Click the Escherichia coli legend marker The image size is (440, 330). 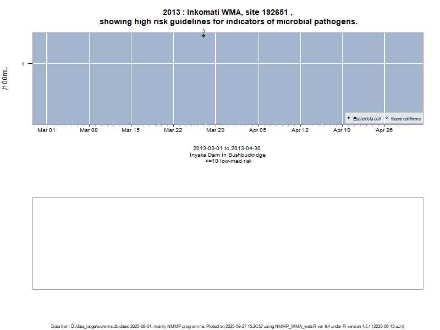pos(349,118)
